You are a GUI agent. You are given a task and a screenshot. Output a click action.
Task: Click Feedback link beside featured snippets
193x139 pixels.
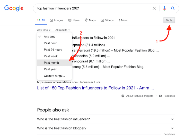(169, 96)
